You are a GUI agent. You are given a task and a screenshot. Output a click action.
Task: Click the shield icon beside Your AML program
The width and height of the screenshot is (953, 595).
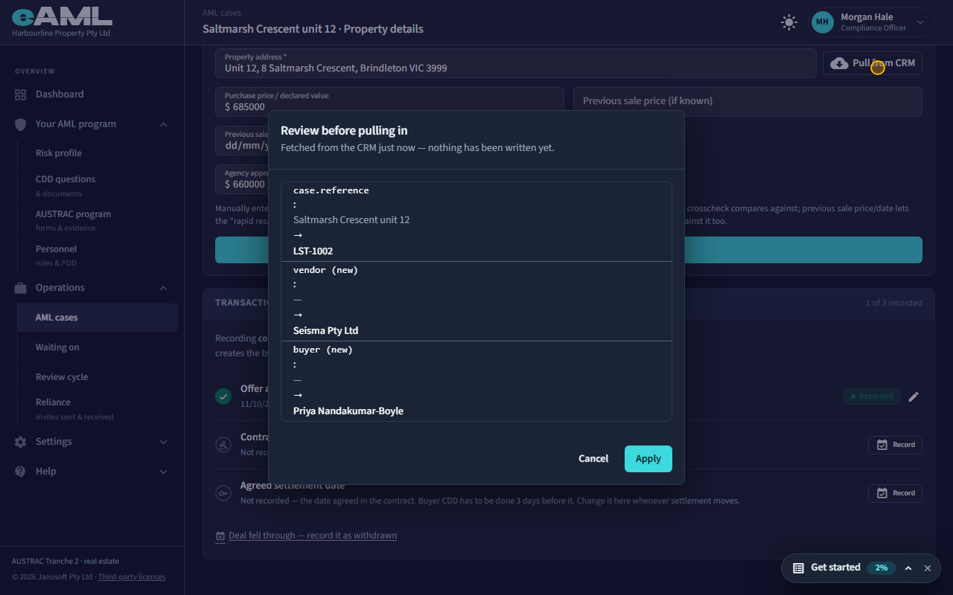20,124
